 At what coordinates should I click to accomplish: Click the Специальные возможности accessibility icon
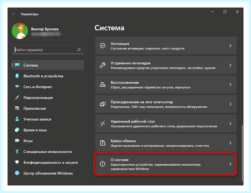pos(17,152)
